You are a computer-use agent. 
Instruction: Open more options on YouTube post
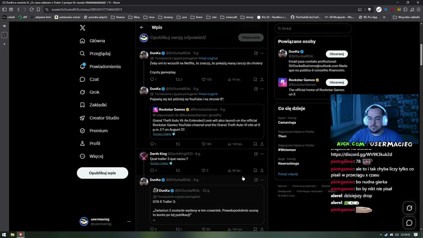click(262, 89)
